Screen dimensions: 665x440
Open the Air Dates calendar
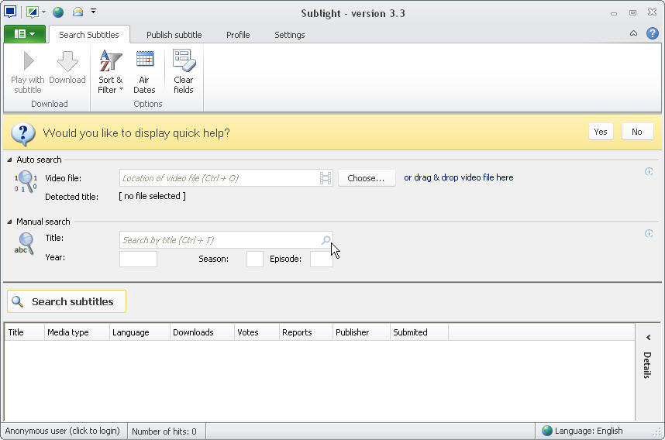pyautogui.click(x=144, y=71)
